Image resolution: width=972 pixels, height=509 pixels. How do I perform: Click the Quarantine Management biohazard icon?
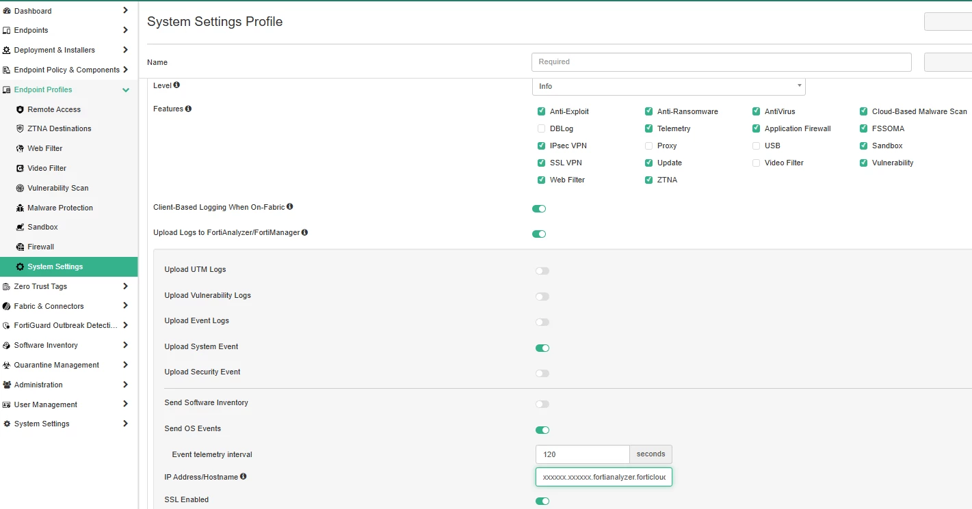coord(7,365)
